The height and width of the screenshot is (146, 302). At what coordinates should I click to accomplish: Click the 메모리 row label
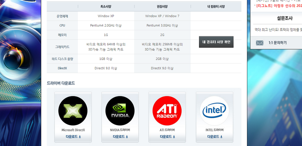click(x=62, y=35)
